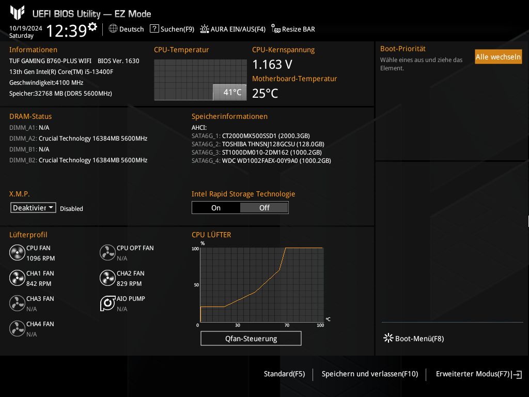Click the Boot-Menü star icon

(388, 338)
